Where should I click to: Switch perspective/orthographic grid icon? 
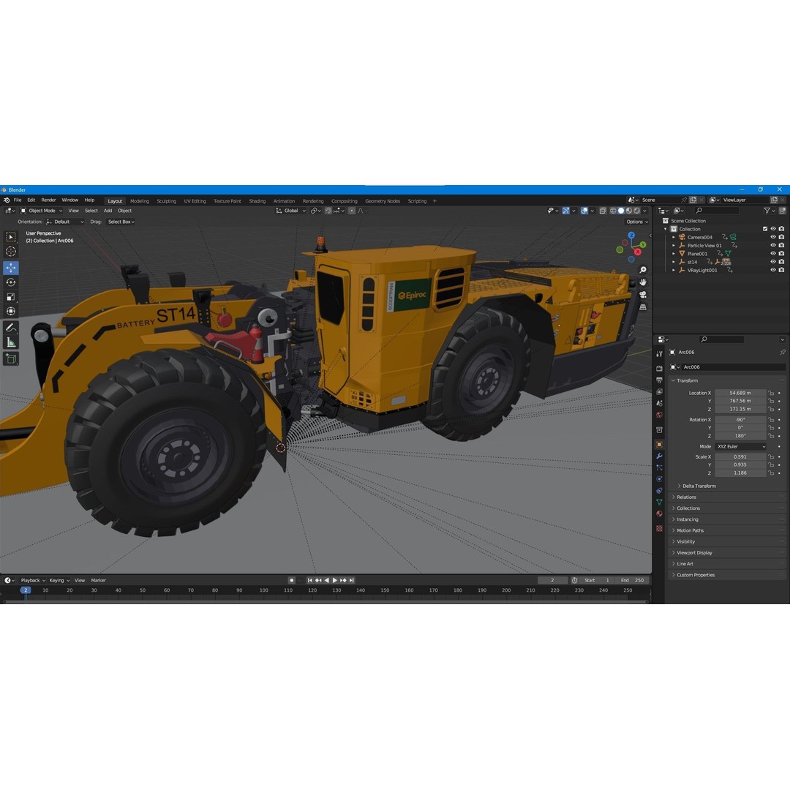pos(643,306)
